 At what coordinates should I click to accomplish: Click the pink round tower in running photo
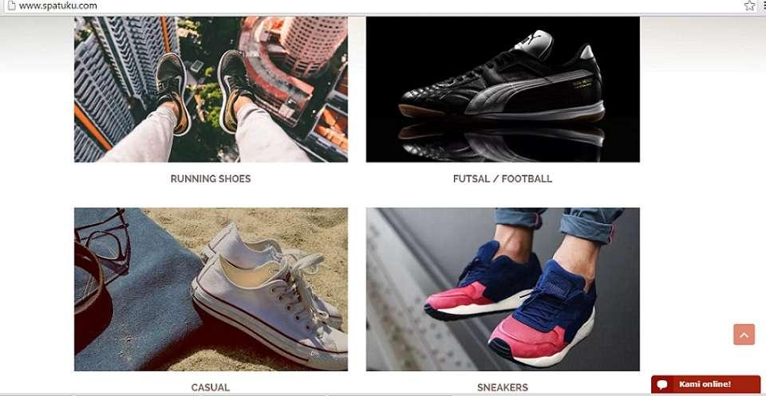point(313,42)
